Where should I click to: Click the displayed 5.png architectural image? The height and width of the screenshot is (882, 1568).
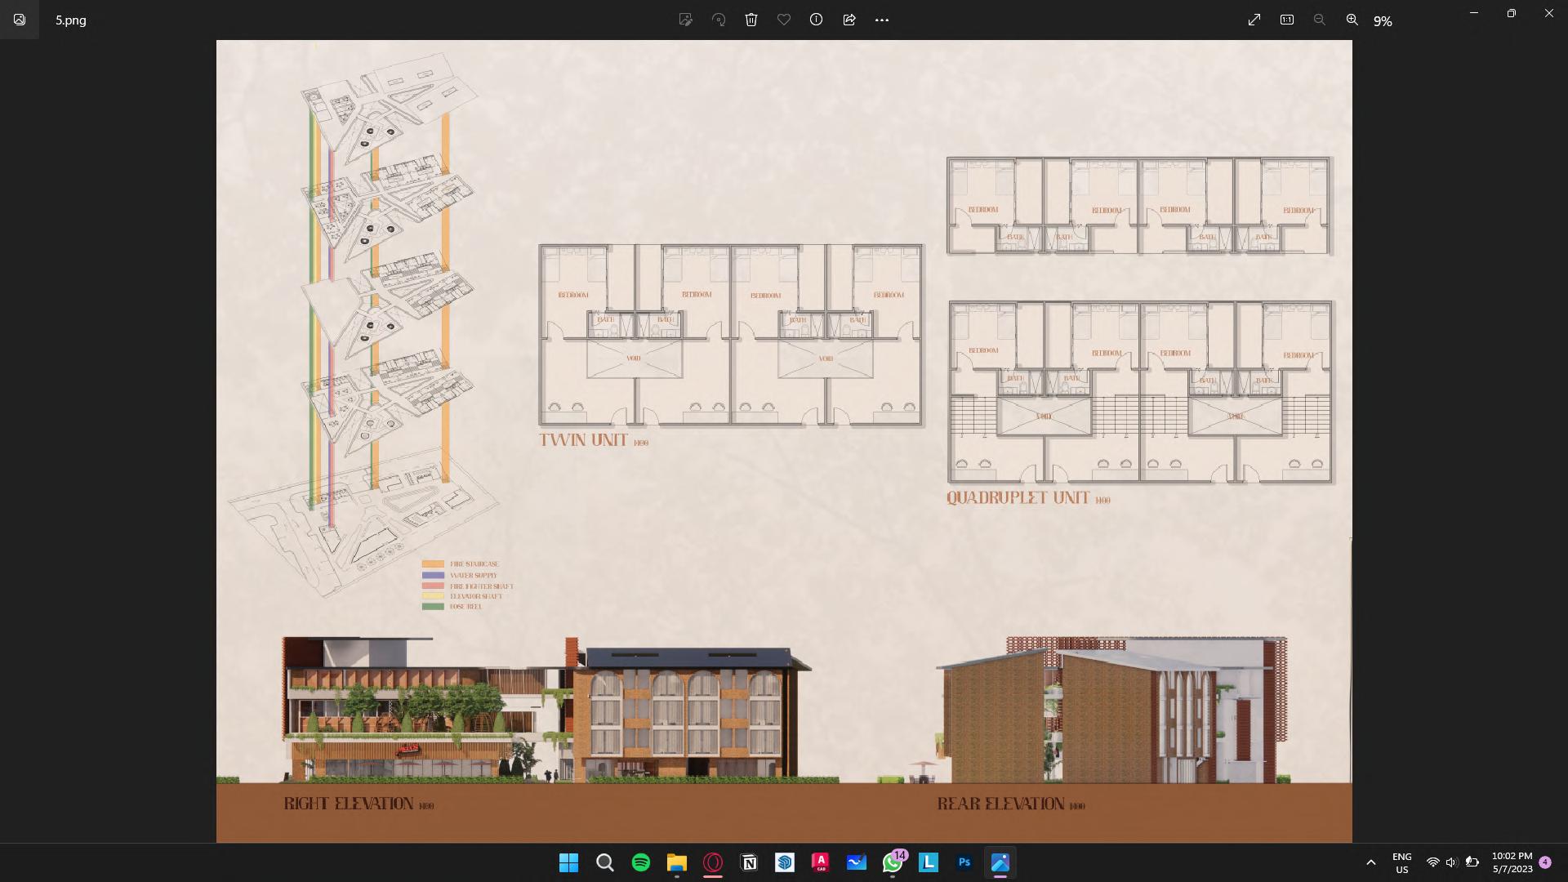pos(784,441)
